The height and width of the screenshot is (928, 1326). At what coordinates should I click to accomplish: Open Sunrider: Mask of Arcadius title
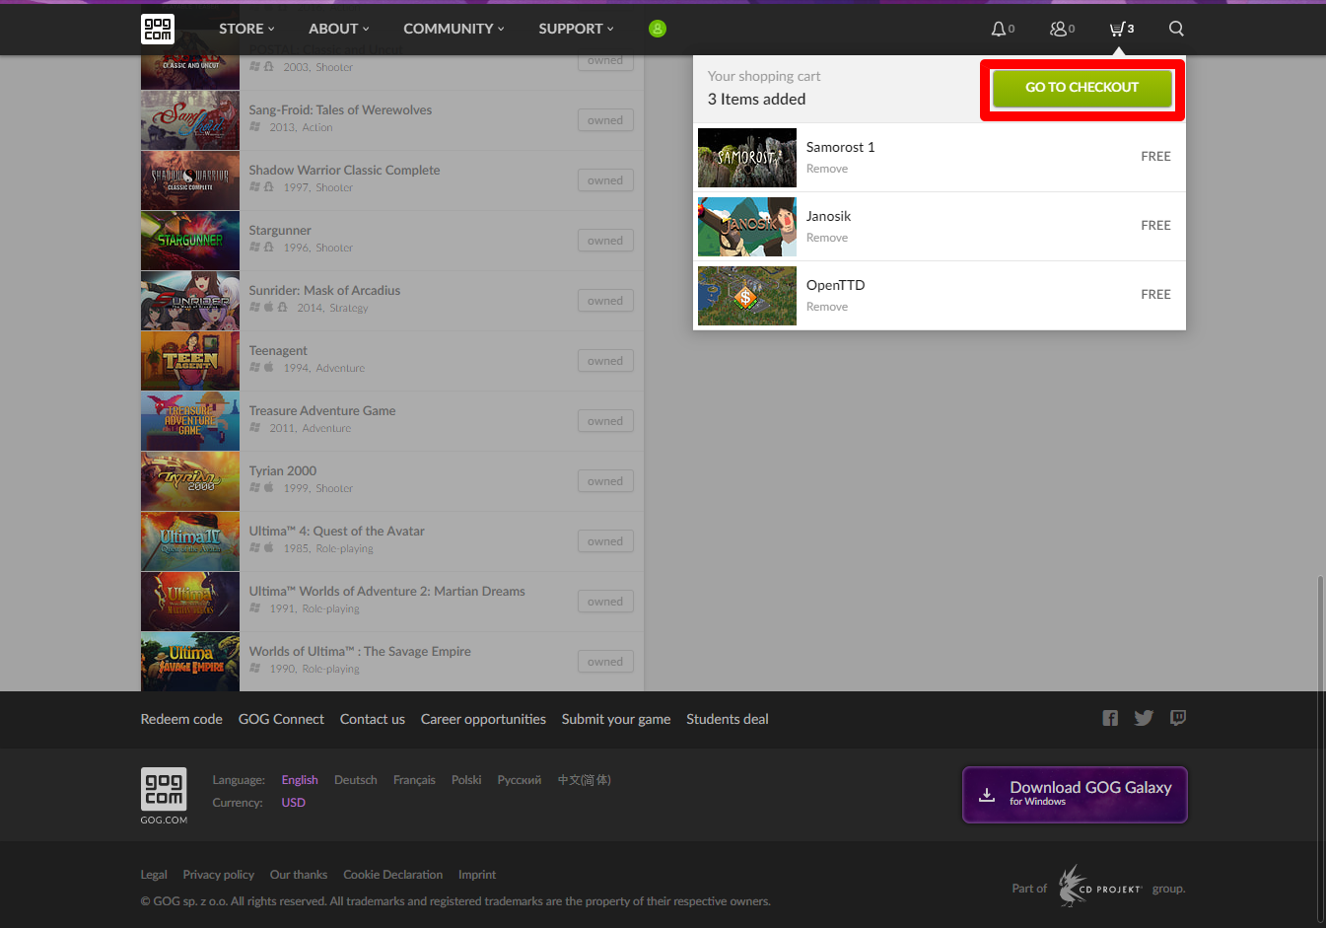[324, 291]
